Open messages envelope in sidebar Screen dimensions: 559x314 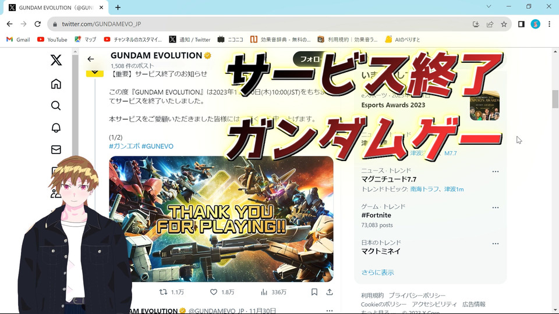(x=56, y=149)
